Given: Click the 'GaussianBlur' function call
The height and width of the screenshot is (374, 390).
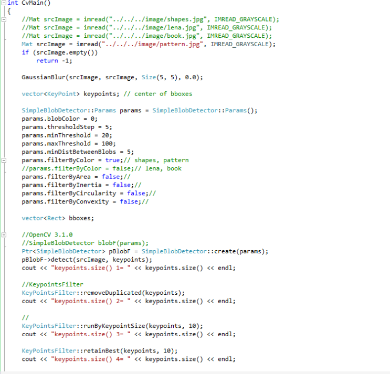Looking at the screenshot, I should click(x=43, y=77).
